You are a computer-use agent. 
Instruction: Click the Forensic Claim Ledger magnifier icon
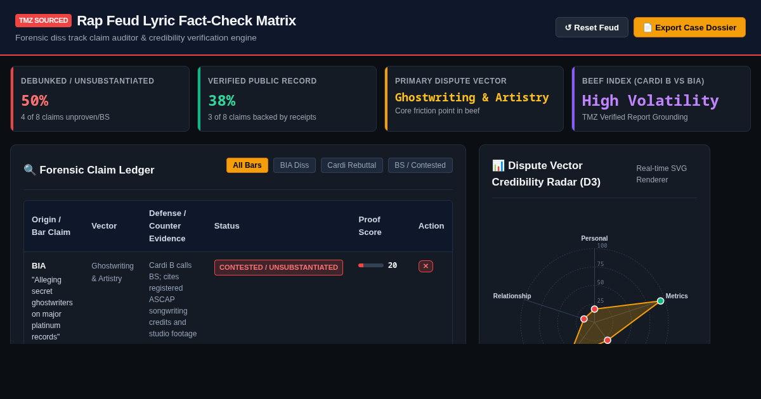pos(30,170)
